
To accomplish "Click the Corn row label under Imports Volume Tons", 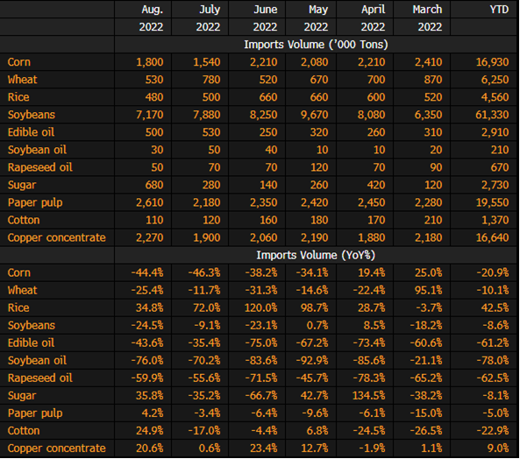I will [x=19, y=62].
